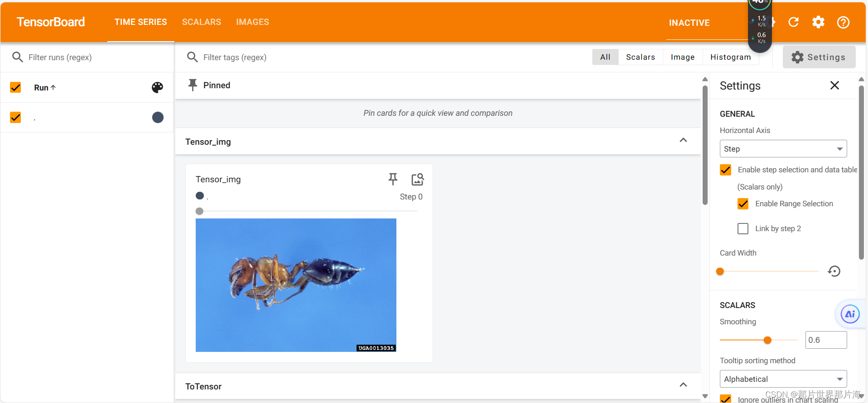The width and height of the screenshot is (868, 403).
Task: Open the Alphabetical tooltip sorting dropdown
Action: [783, 379]
